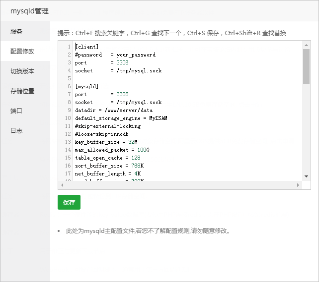Click the vertical scrollbar up arrow
The width and height of the screenshot is (319, 282).
tap(307, 45)
